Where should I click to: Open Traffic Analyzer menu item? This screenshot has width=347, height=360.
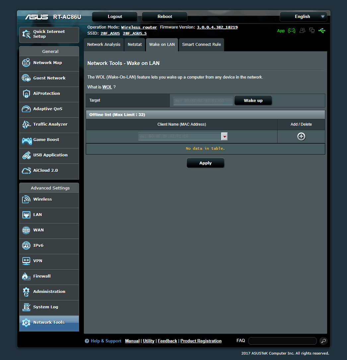coord(49,124)
